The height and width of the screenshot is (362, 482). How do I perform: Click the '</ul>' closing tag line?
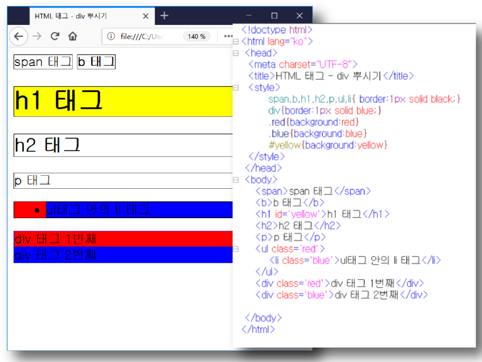click(267, 272)
